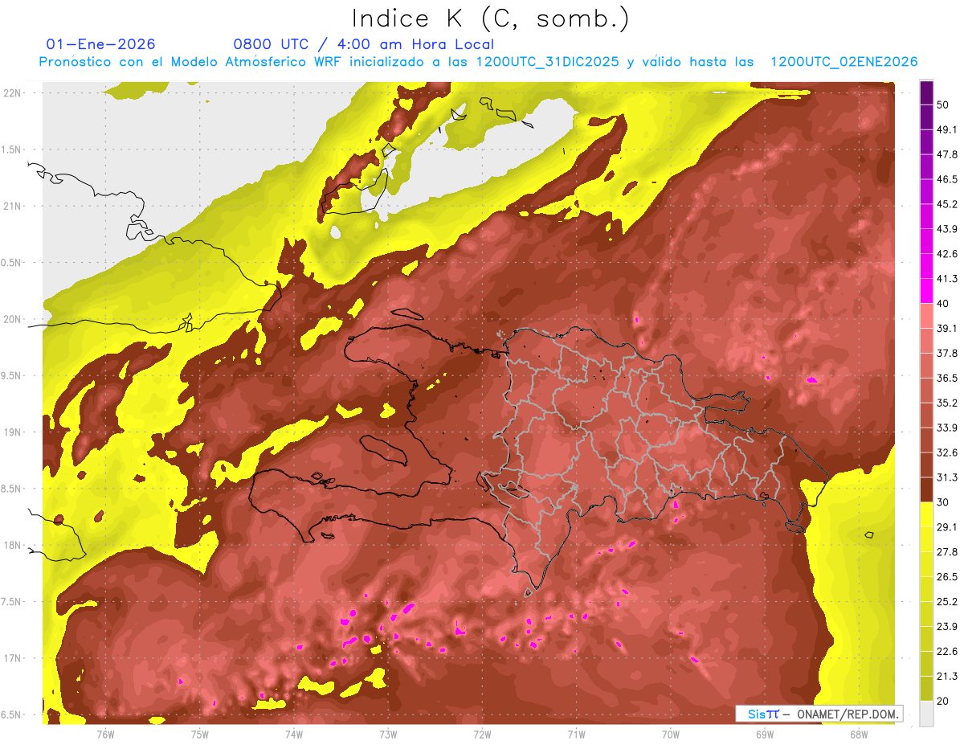The image size is (964, 745).
Task: Click the colorbar label "41.3"
Action: coord(947,279)
